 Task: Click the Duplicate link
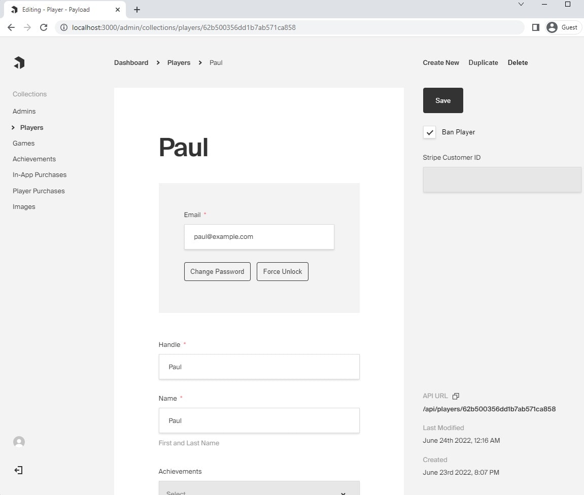coord(483,62)
